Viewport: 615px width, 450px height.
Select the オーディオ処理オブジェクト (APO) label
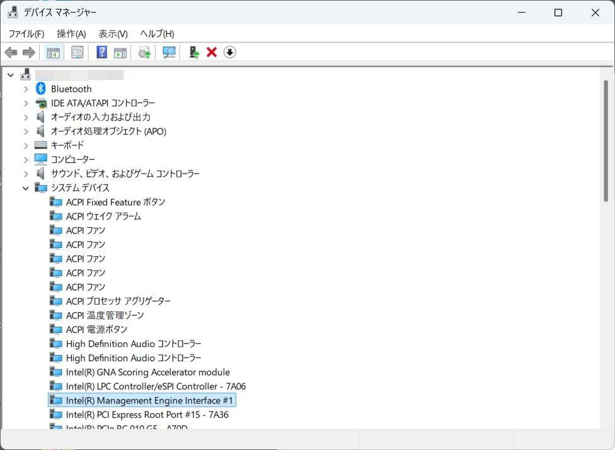pos(108,131)
